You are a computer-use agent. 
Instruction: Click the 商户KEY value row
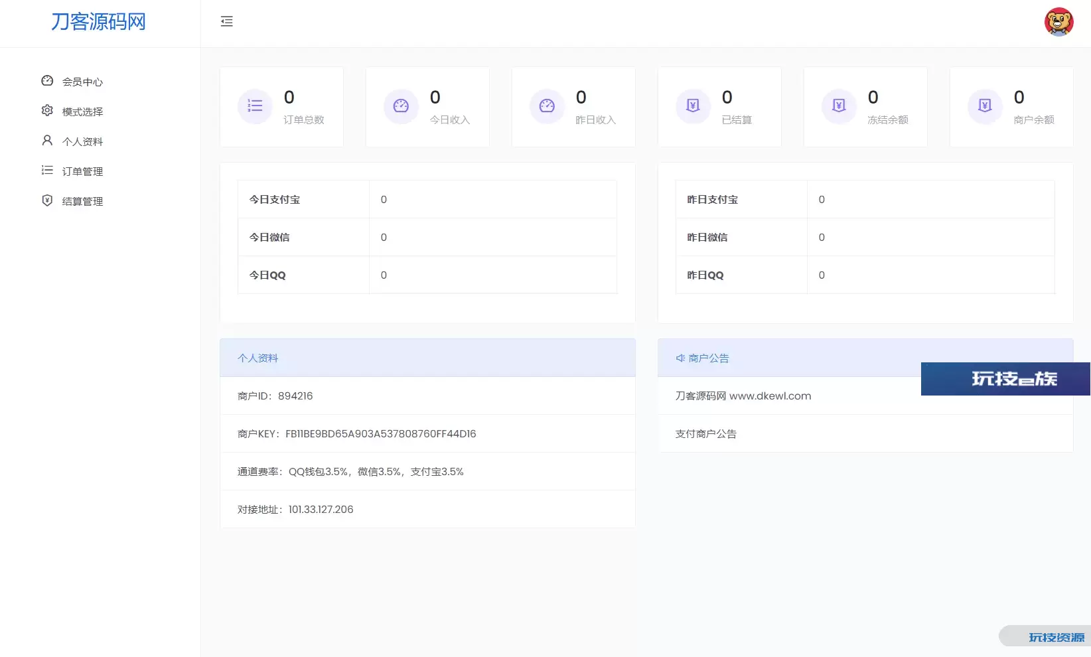click(x=380, y=434)
